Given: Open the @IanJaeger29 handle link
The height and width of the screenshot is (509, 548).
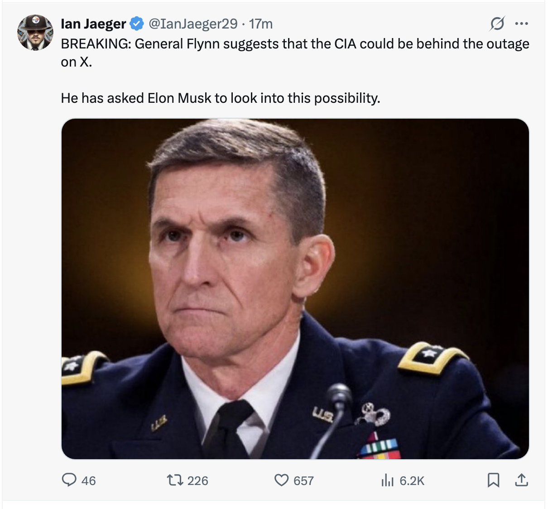Looking at the screenshot, I should pyautogui.click(x=193, y=24).
